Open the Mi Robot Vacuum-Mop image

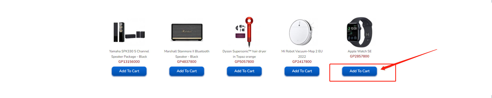tap(302, 32)
